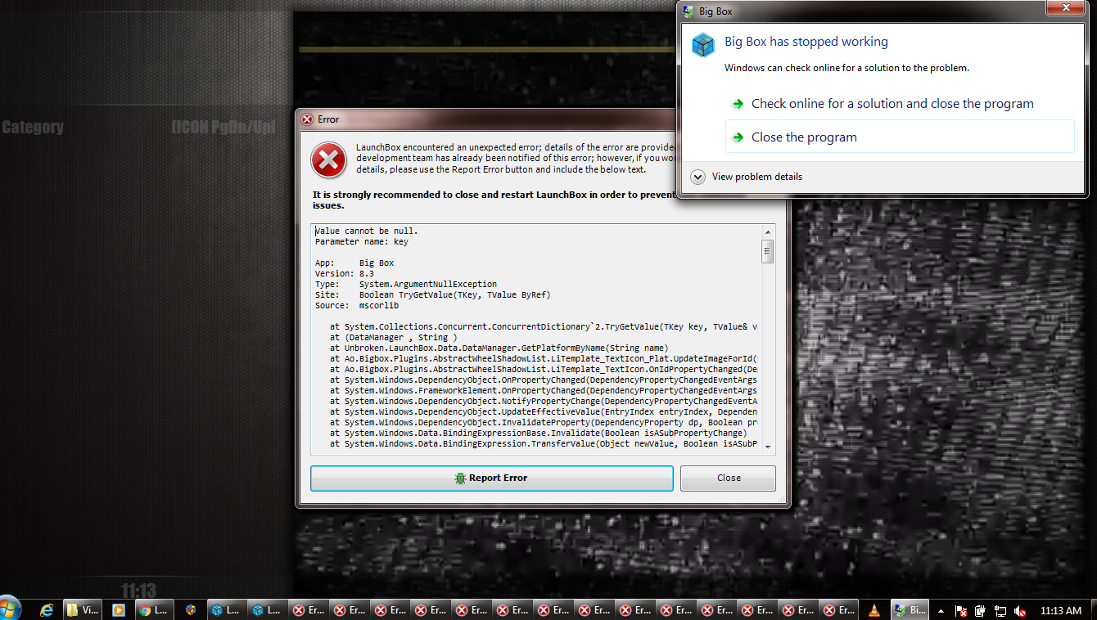1097x620 pixels.
Task: Click the Report Error button
Action: click(491, 478)
